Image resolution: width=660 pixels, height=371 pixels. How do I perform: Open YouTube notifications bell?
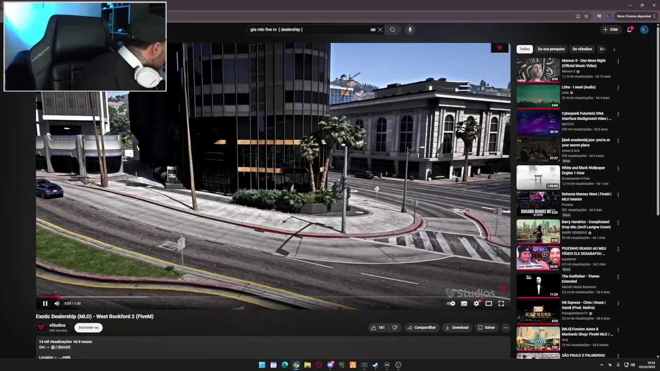630,29
